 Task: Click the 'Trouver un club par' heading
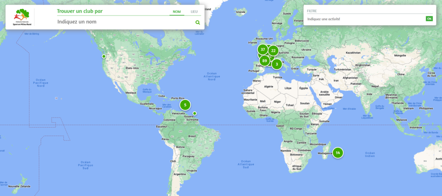tap(80, 11)
